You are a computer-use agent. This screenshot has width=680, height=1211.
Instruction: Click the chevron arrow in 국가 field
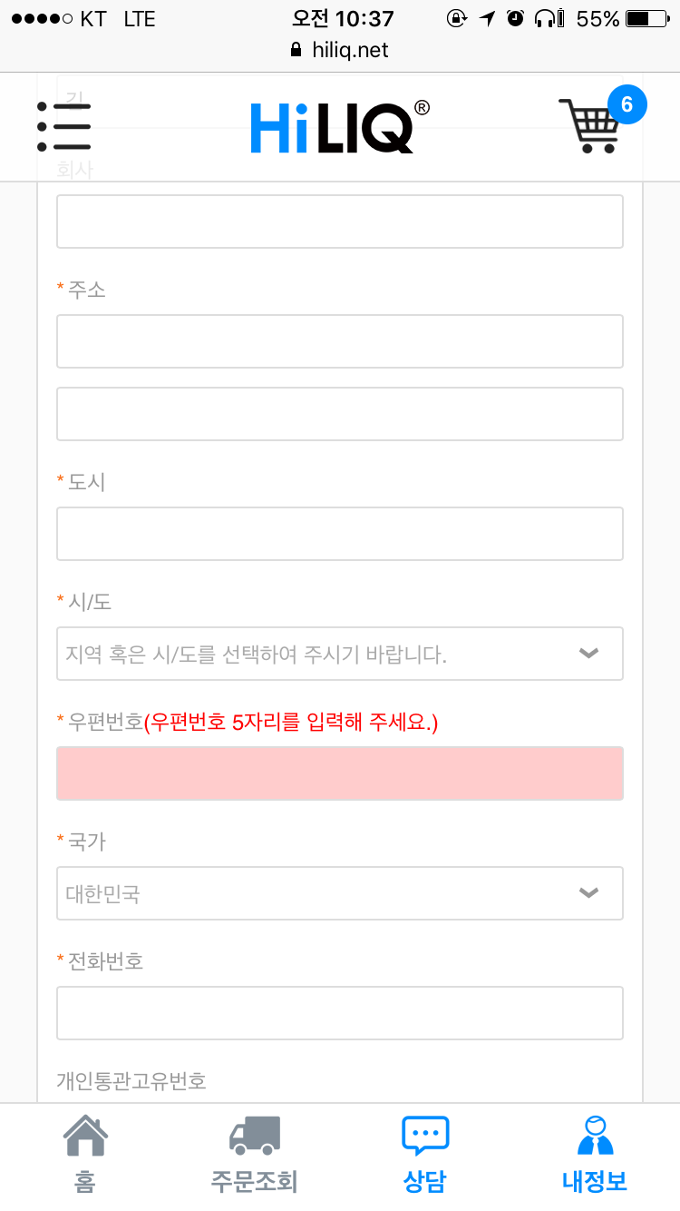coord(589,893)
